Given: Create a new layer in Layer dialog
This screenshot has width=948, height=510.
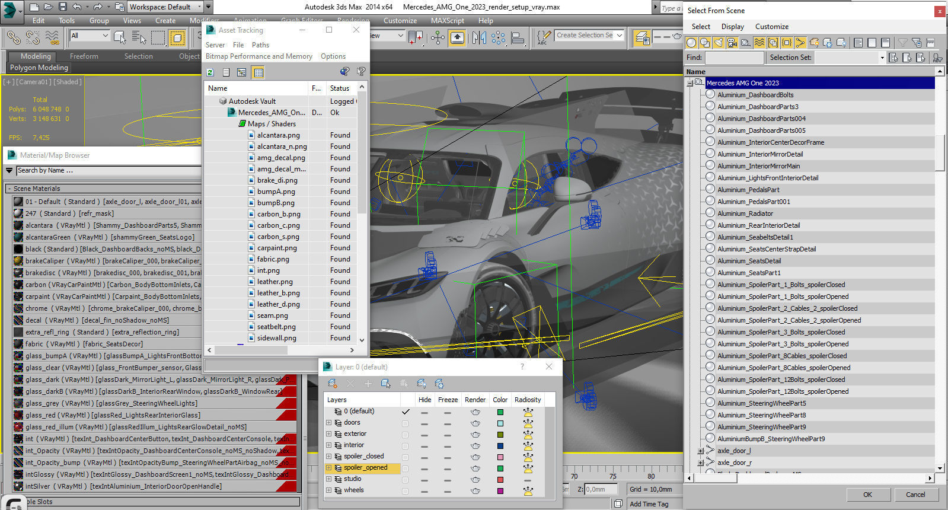Looking at the screenshot, I should (333, 384).
